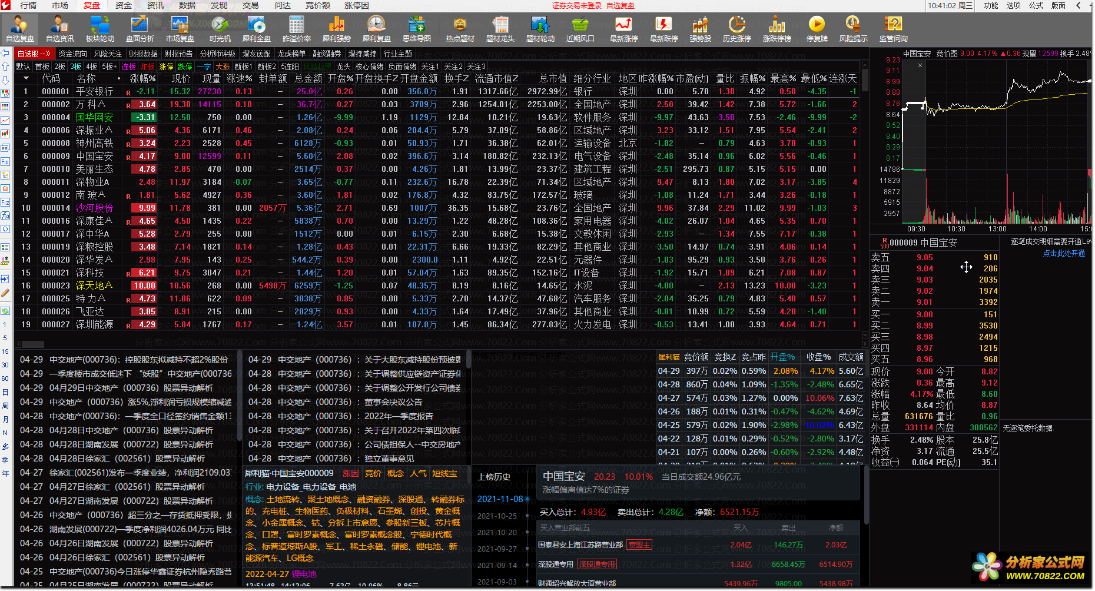Click the 短线宝 button
Viewport: 1095px width, 591px height.
(444, 473)
